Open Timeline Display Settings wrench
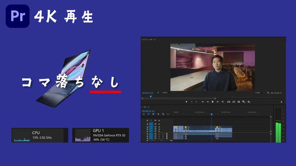 coord(163,114)
